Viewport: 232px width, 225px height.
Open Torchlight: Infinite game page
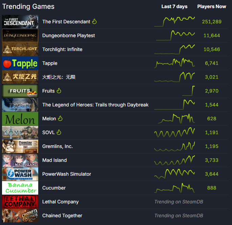(62, 49)
